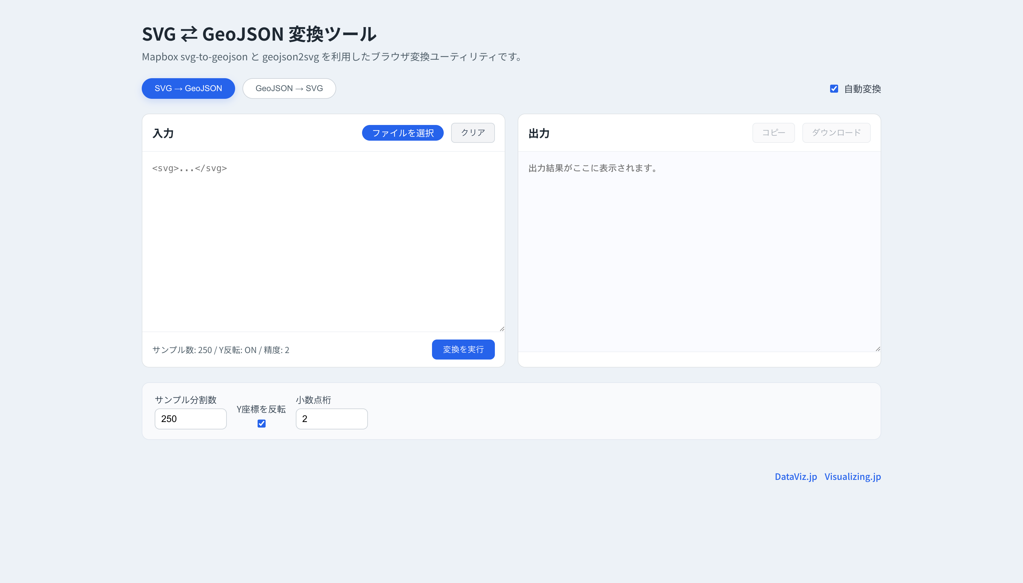Screen dimensions: 1023x583
Task: Click the ファイルを選択 button
Action: tap(402, 133)
